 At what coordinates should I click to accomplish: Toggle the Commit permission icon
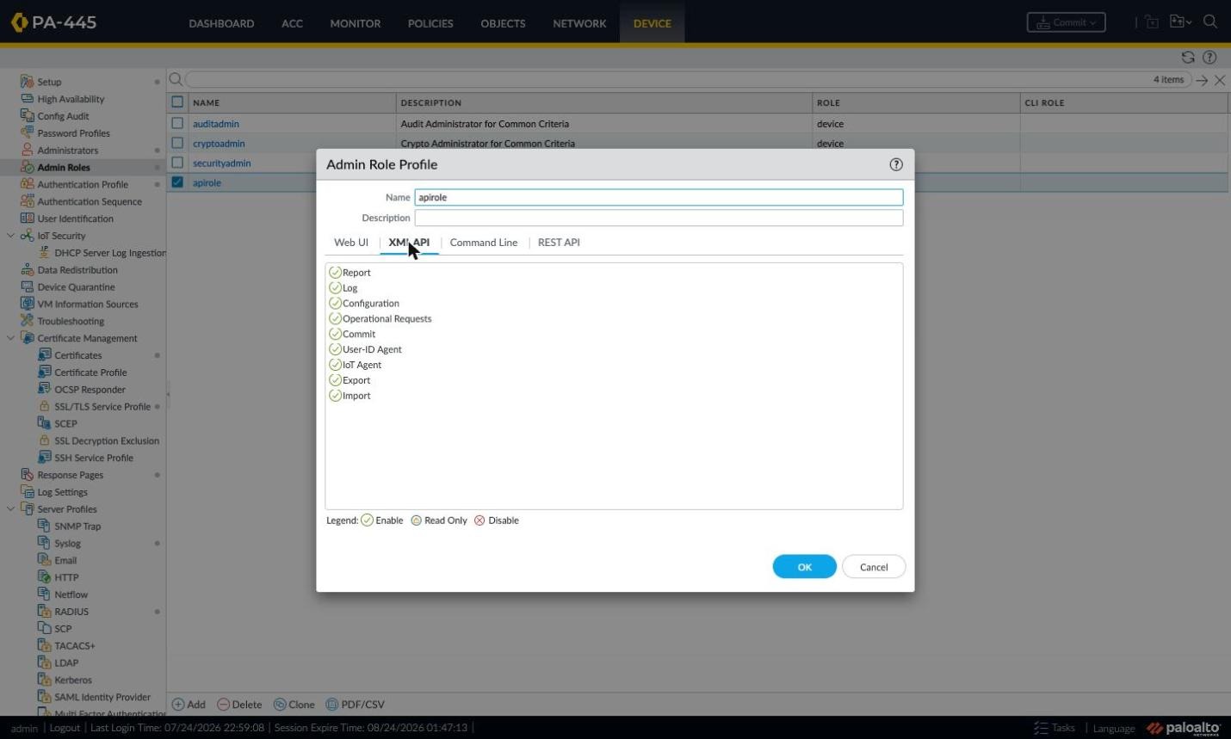coord(336,335)
